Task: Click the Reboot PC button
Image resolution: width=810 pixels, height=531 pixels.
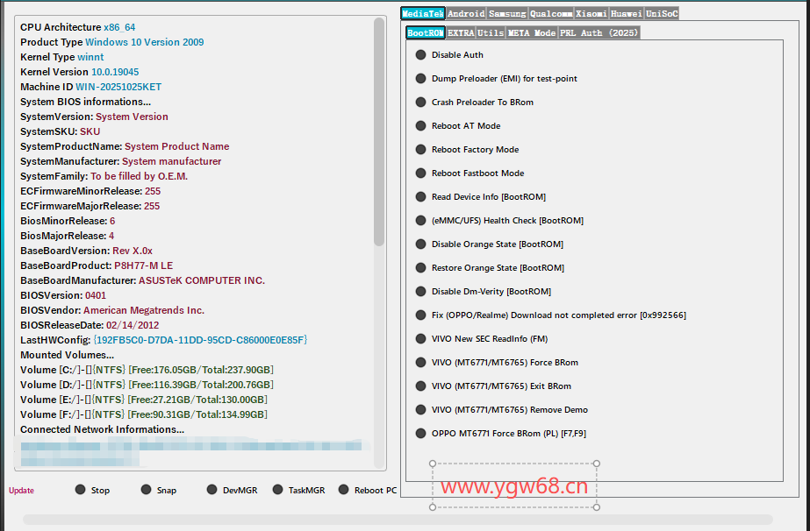Action: pyautogui.click(x=368, y=490)
